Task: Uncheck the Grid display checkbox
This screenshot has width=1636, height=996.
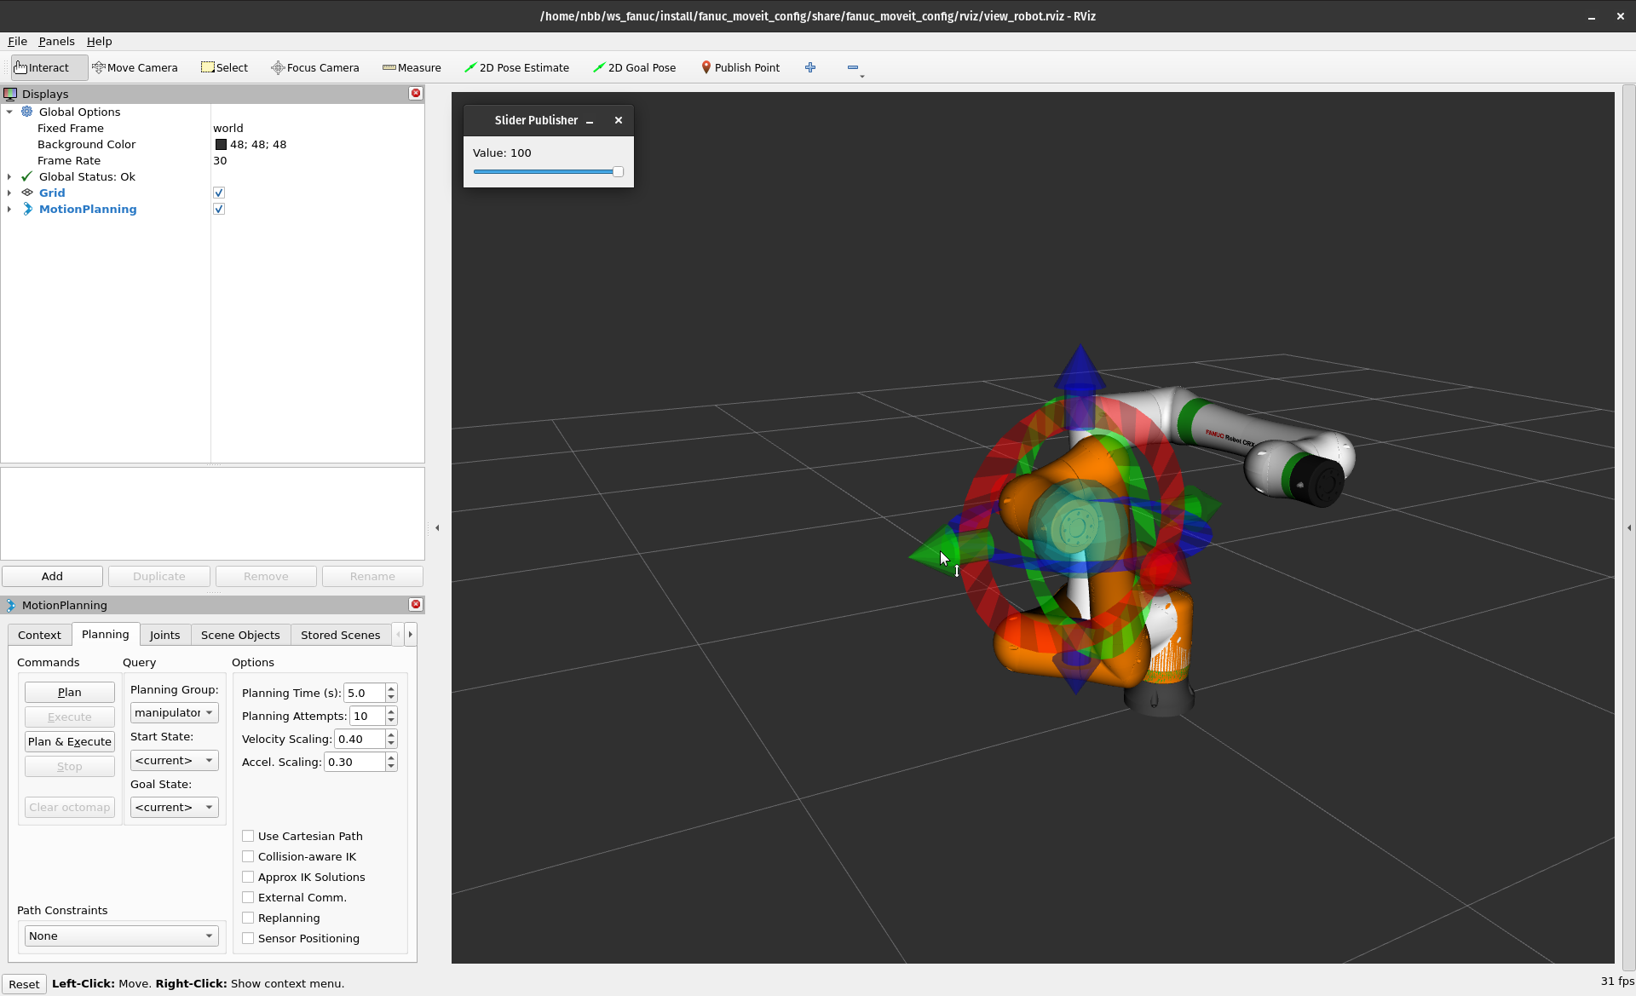Action: pos(218,193)
